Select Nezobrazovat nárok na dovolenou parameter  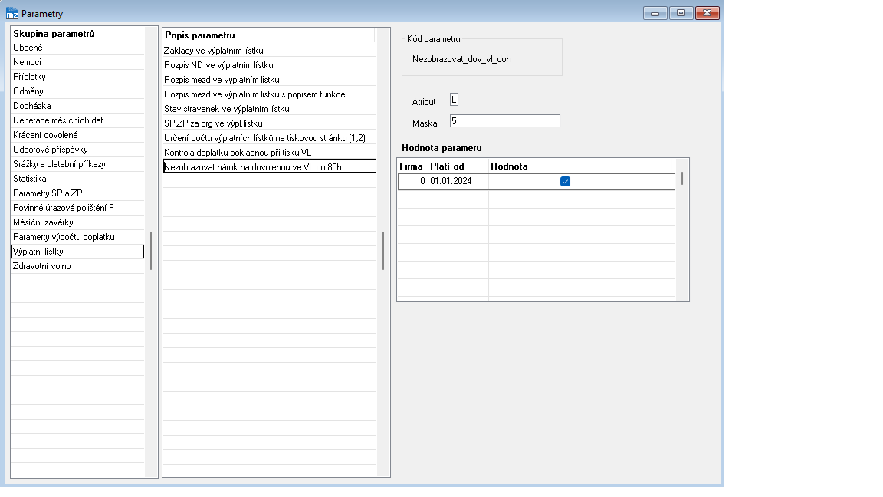pos(270,166)
